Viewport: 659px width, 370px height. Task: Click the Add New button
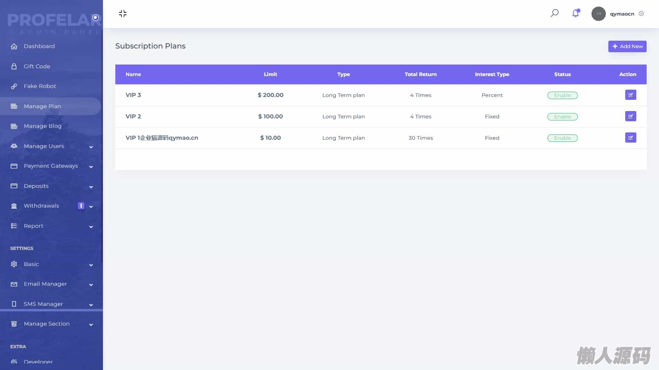pos(627,46)
